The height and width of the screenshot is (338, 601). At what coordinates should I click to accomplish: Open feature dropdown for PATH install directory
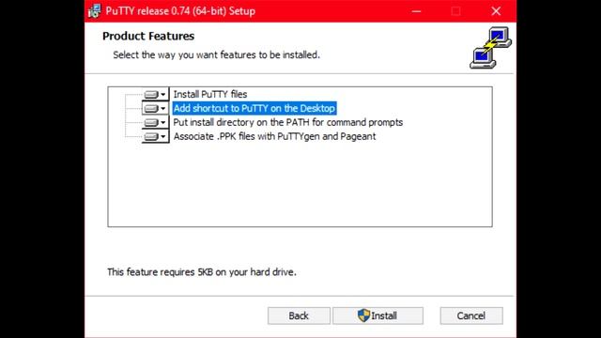(155, 123)
